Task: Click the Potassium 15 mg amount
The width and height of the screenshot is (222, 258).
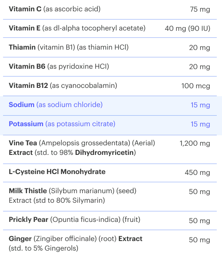Action: coord(200,124)
